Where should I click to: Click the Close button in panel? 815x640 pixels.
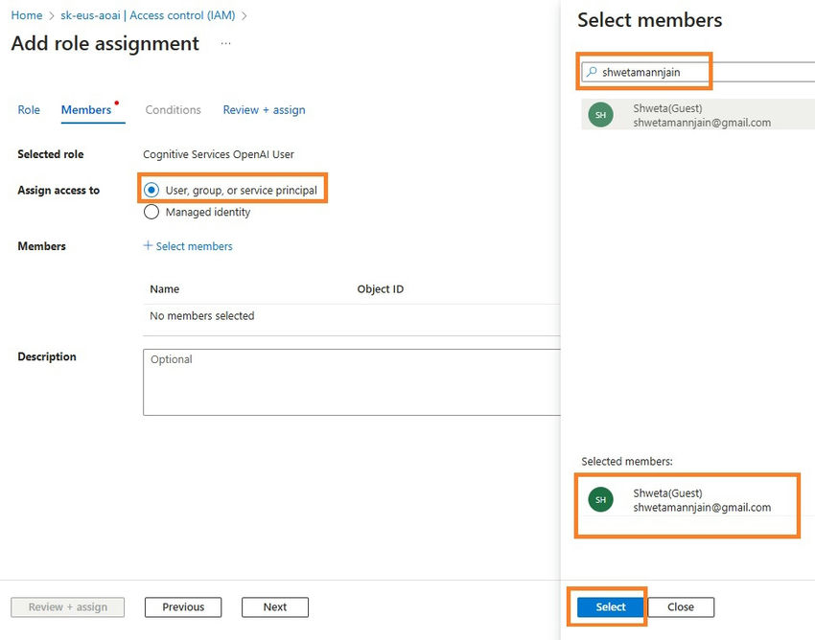point(681,606)
